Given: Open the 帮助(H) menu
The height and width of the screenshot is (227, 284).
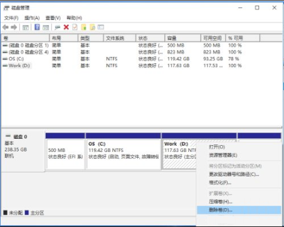Looking at the screenshot, I should click(74, 18).
